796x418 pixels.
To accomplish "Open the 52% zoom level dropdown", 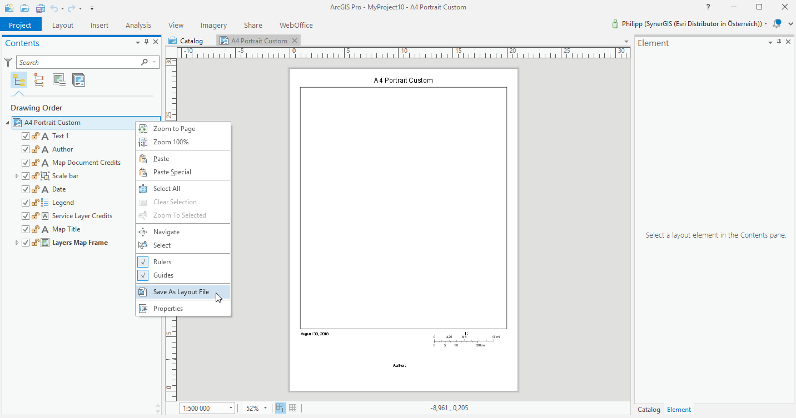I will (265, 408).
